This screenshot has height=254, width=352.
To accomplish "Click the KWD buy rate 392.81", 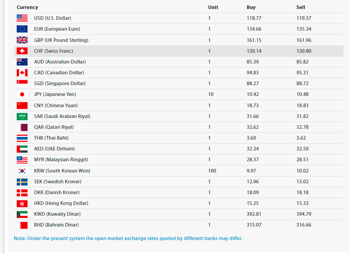I will click(x=255, y=214).
